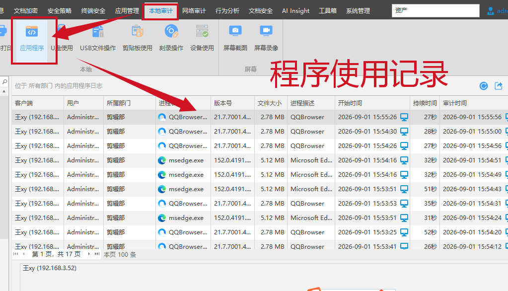
Task: Switch to 安全策略 tab
Action: tap(60, 11)
